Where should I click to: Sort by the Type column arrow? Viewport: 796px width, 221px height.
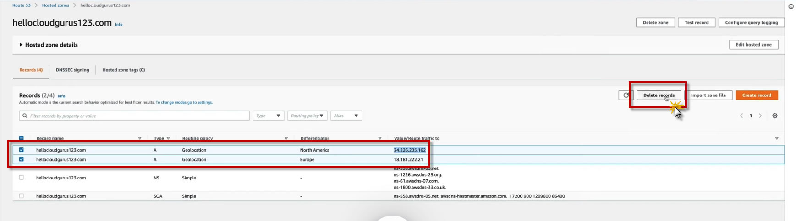coord(168,138)
